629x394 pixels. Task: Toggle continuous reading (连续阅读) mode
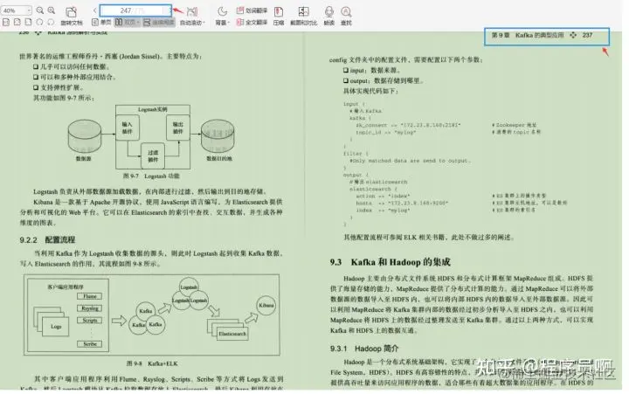[x=158, y=23]
